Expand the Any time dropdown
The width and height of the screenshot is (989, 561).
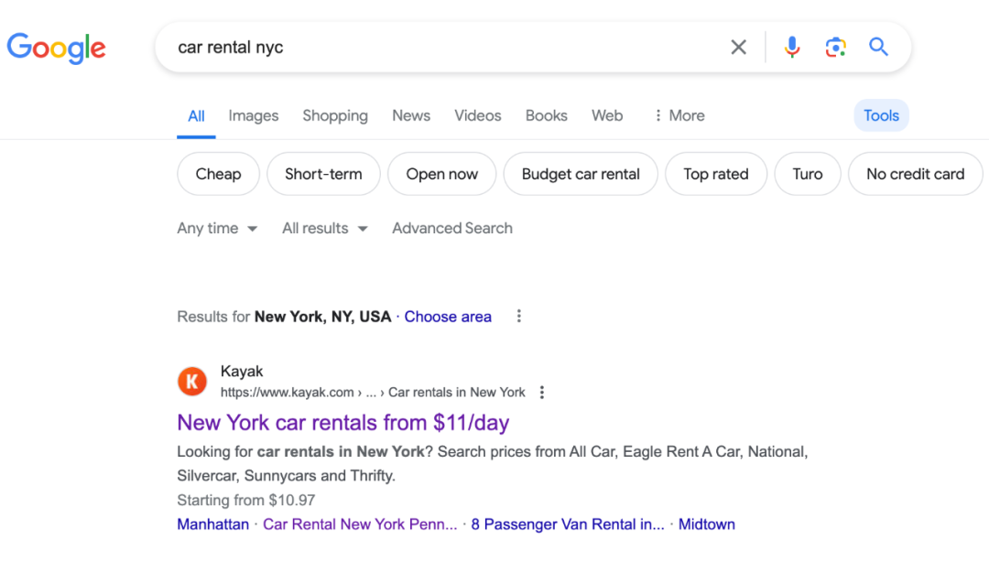217,229
